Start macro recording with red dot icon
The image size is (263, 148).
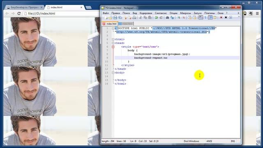click(x=221, y=18)
